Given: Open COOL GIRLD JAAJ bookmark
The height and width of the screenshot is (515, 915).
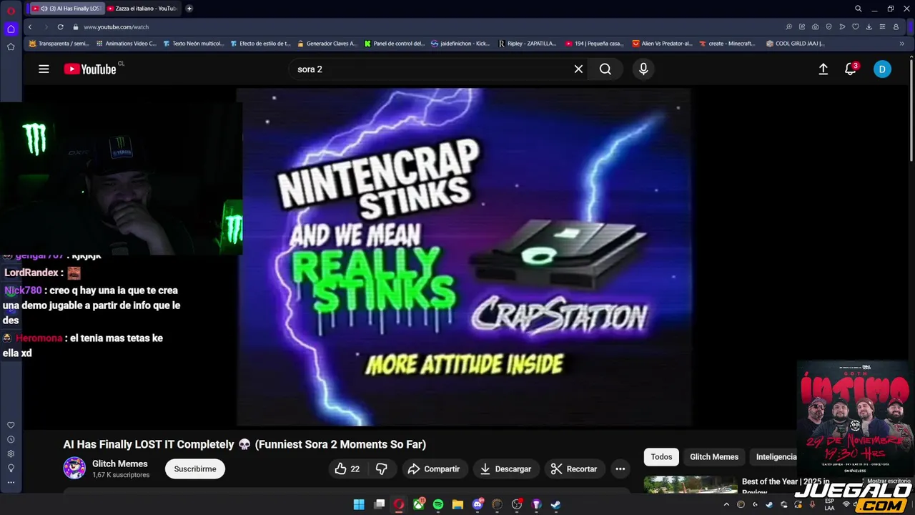Looking at the screenshot, I should click(x=795, y=44).
